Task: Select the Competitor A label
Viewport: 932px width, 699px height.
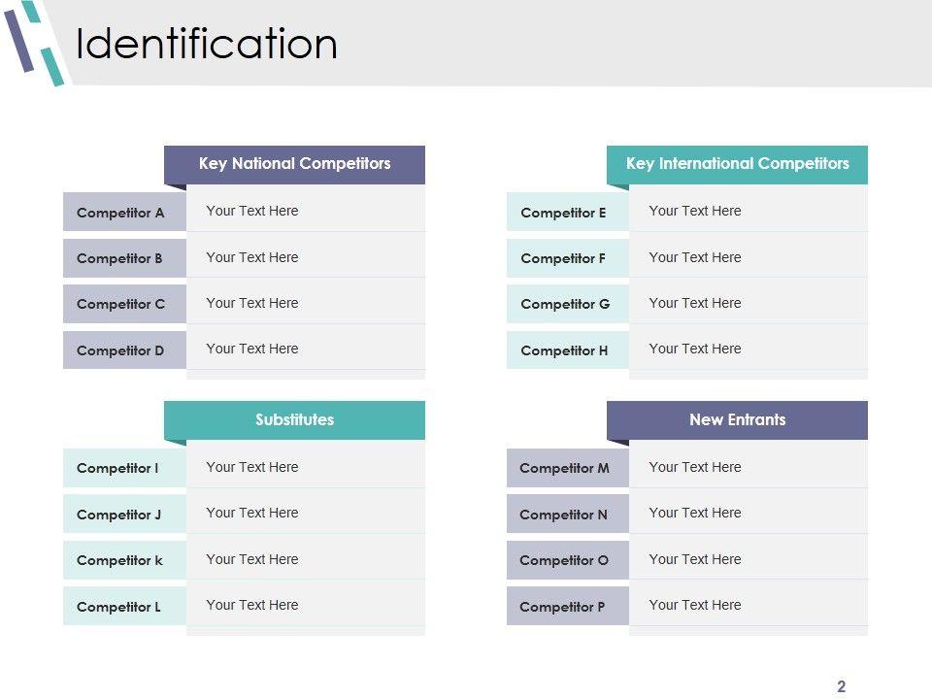Action: pyautogui.click(x=121, y=213)
